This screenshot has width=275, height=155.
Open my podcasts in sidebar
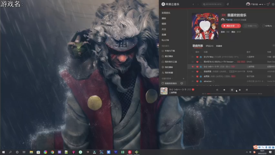[167, 67]
